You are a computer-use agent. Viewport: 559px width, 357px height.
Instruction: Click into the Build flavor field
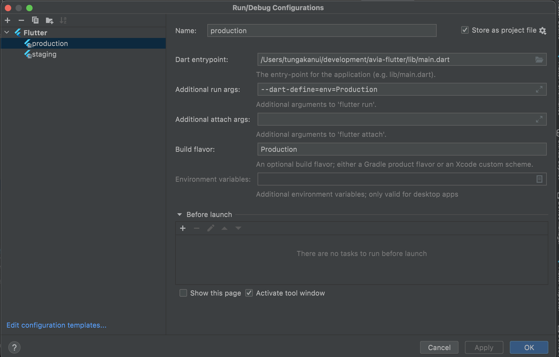(402, 149)
